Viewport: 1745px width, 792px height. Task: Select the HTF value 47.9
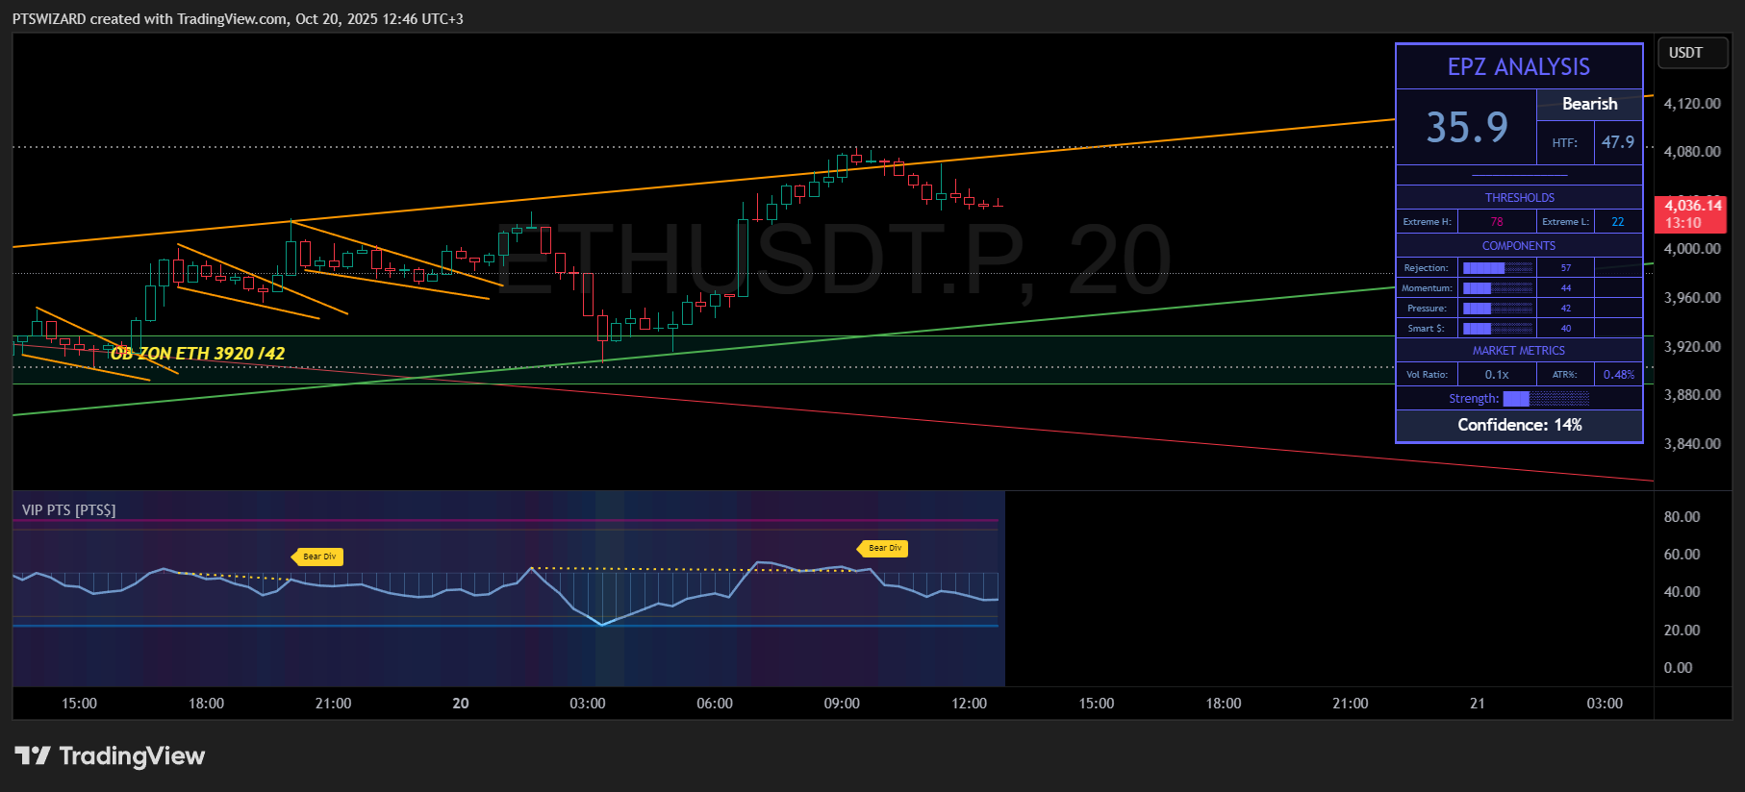tap(1618, 142)
